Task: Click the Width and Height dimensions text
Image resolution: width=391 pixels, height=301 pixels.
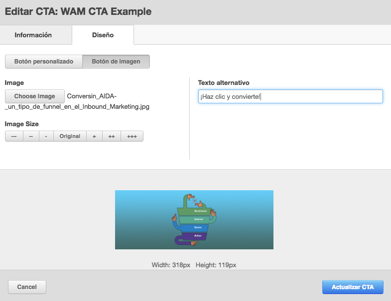Action: coord(194,265)
